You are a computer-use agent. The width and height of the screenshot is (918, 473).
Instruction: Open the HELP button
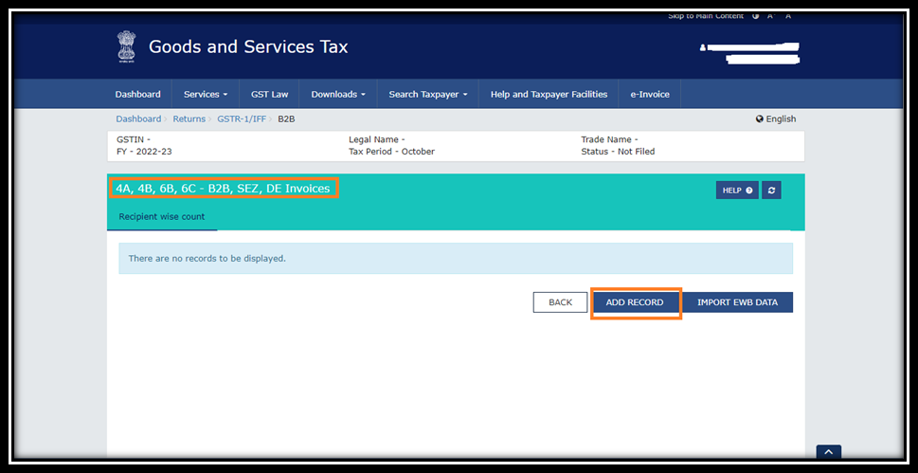737,190
